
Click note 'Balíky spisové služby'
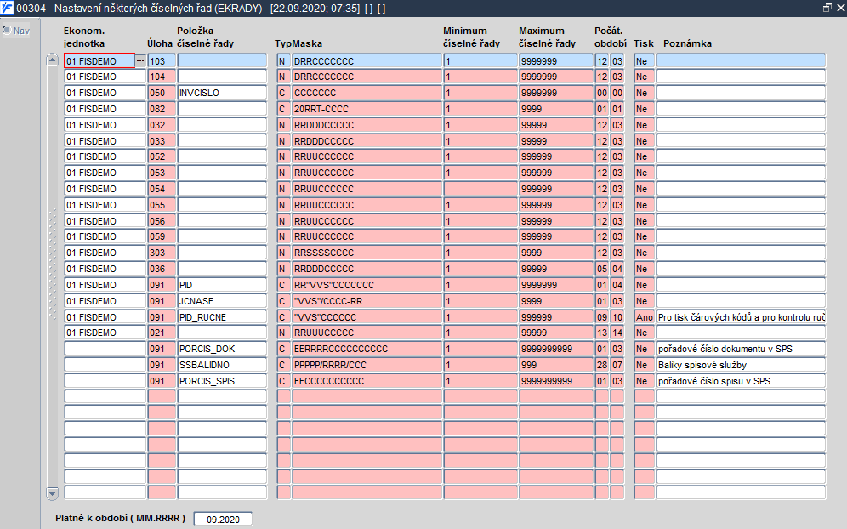pos(741,365)
